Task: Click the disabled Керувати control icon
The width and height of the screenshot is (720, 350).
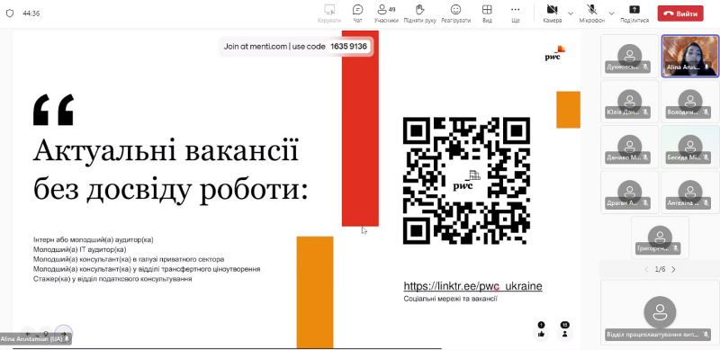Action: pos(329,13)
